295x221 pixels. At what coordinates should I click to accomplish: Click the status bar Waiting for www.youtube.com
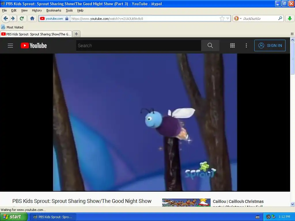23,210
